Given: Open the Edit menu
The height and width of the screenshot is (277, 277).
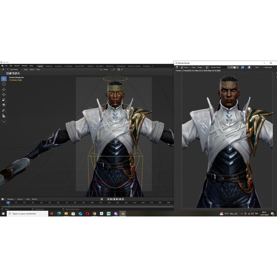Looking at the screenshot, I should (11, 66).
